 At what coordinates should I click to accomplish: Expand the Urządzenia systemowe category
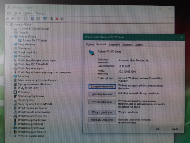tap(11, 128)
